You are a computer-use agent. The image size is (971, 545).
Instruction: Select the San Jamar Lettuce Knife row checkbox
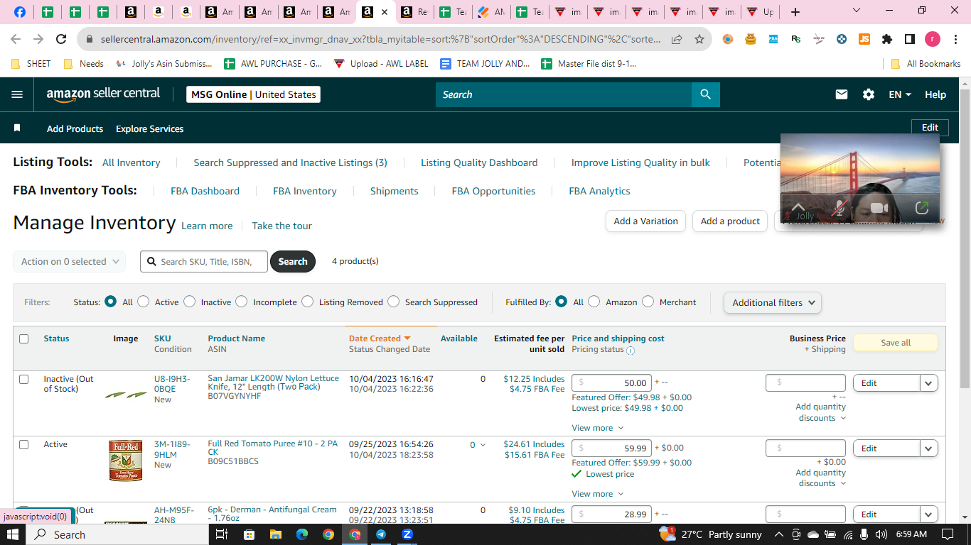[x=24, y=380]
